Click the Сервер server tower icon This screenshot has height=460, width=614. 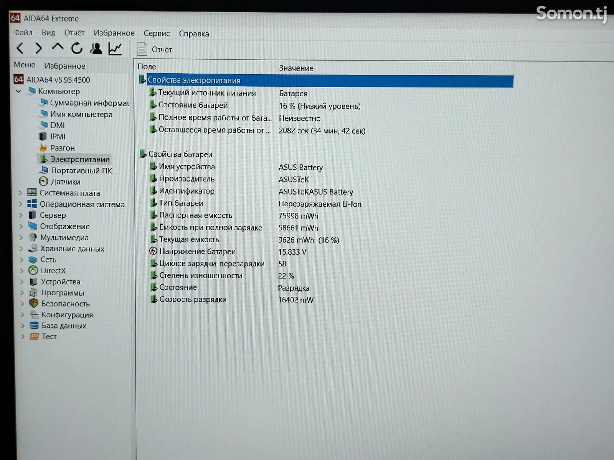pyautogui.click(x=33, y=215)
